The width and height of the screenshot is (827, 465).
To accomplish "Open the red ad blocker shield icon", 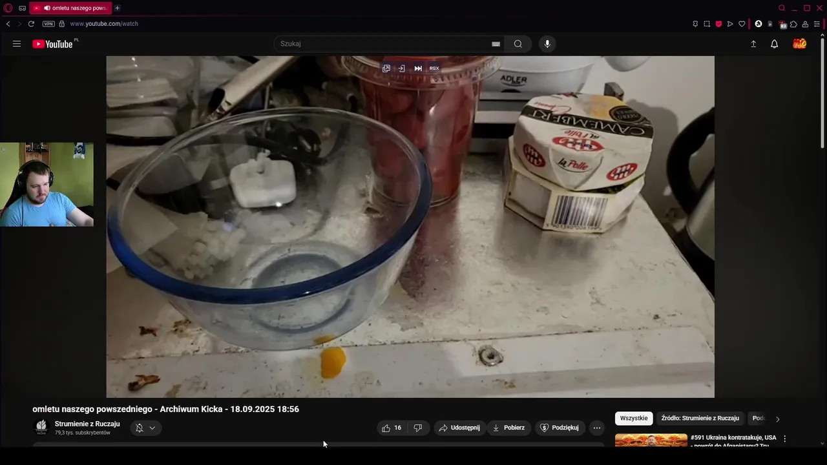I will 718,24.
